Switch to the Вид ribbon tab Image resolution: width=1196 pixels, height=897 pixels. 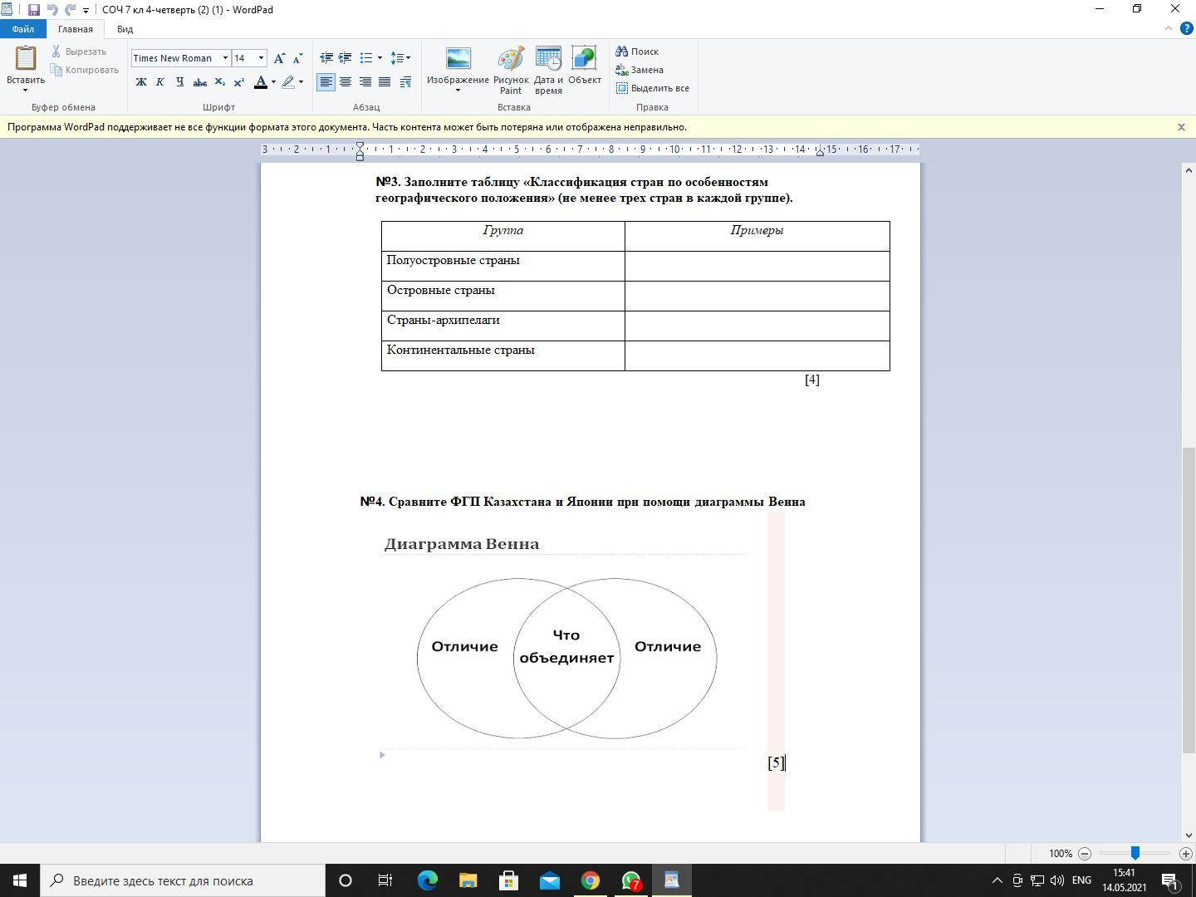(125, 29)
